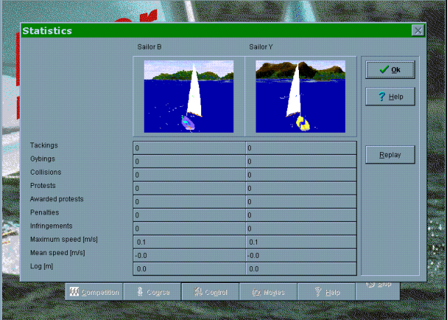This screenshot has width=447, height=320.
Task: Open Help from the Statistics dialog
Action: coord(390,97)
